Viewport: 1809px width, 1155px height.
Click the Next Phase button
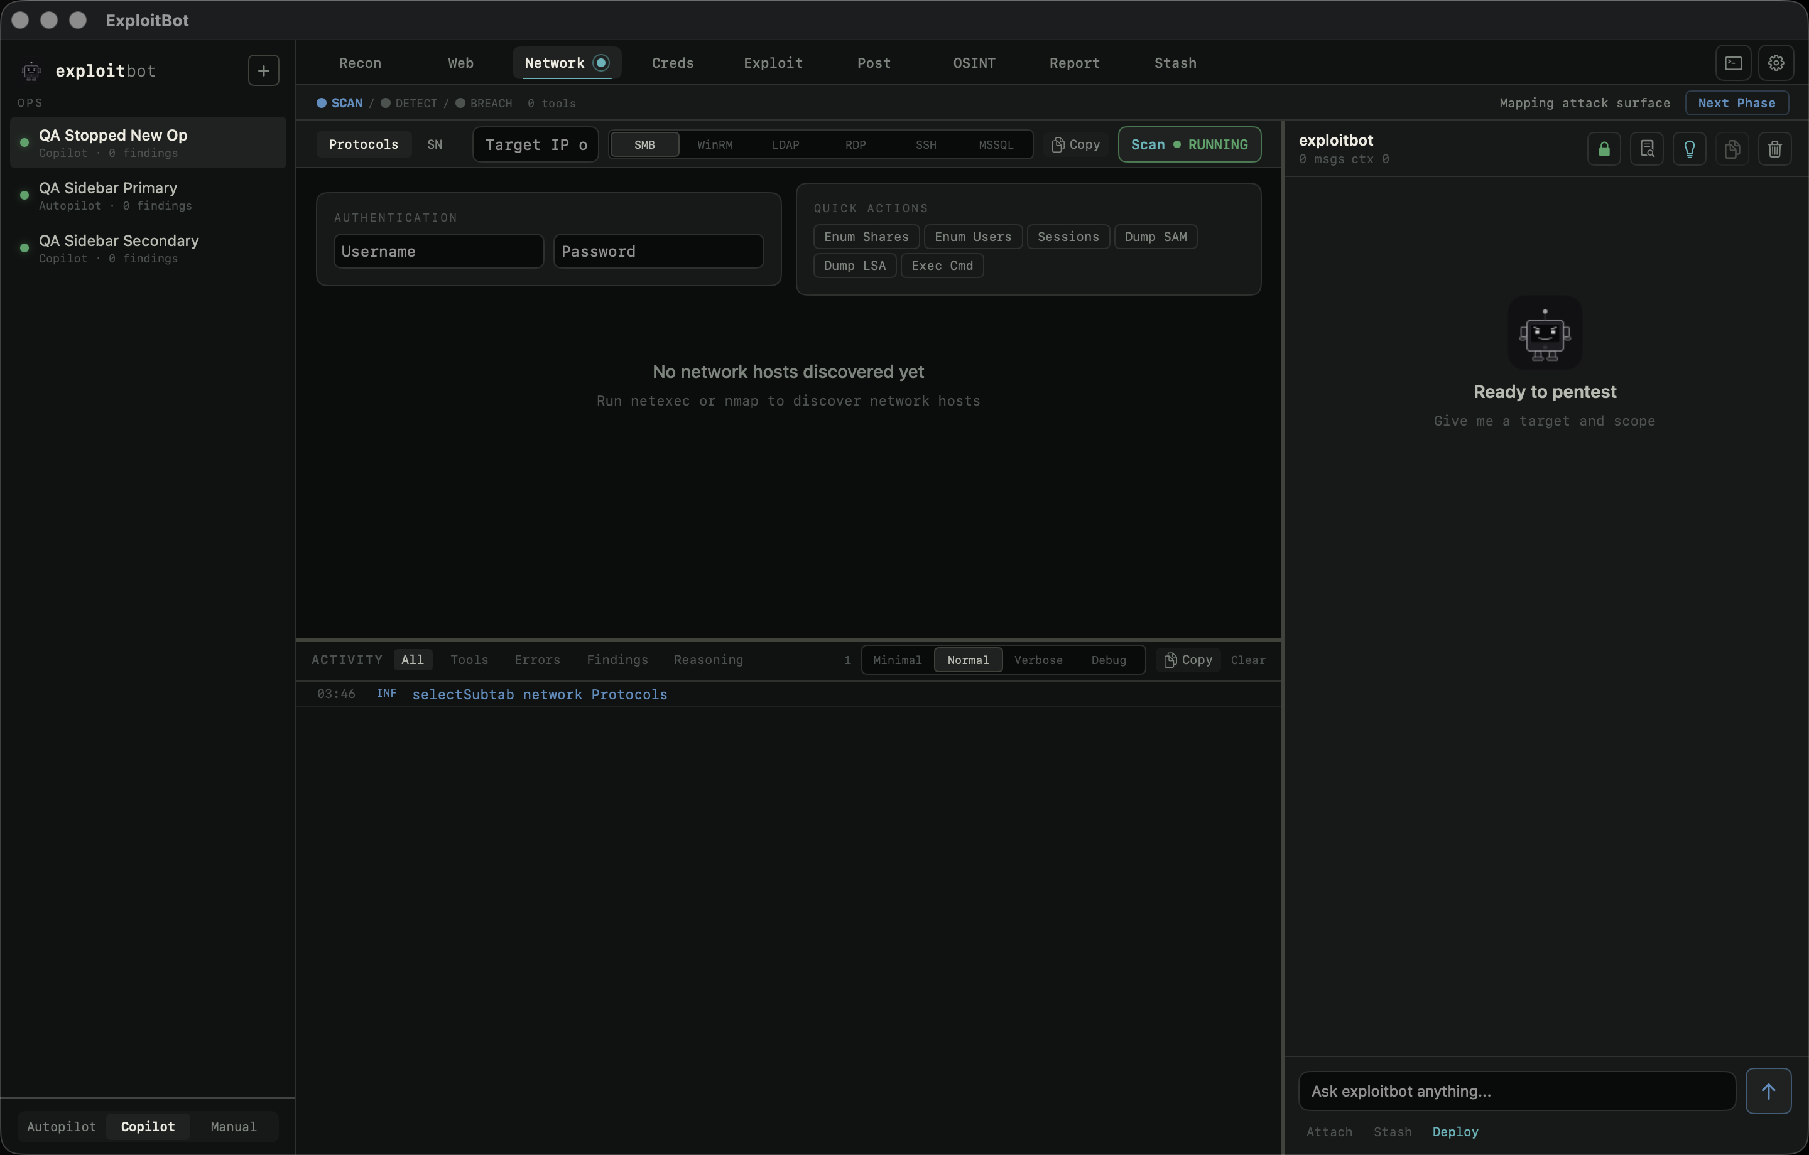(x=1737, y=103)
